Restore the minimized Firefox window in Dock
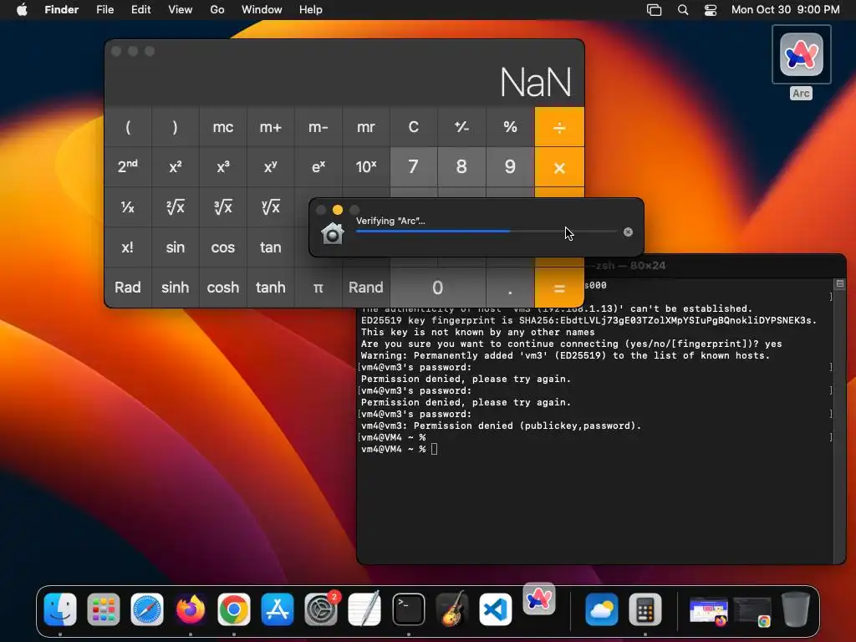 [x=709, y=611]
